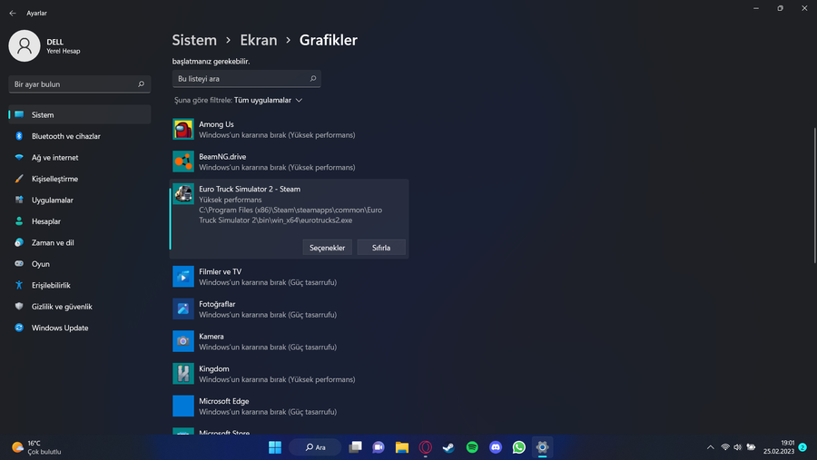Go back with the Ayarlar arrow
817x460 pixels.
pyautogui.click(x=13, y=13)
